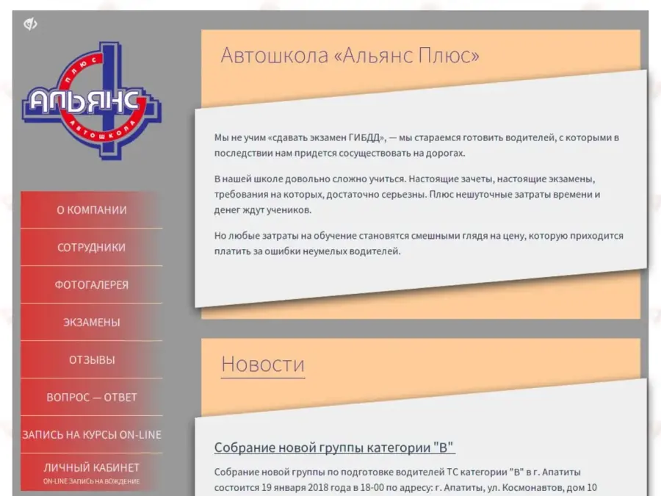Open news 'Собрание новой группы категории "В"'

[x=334, y=448]
